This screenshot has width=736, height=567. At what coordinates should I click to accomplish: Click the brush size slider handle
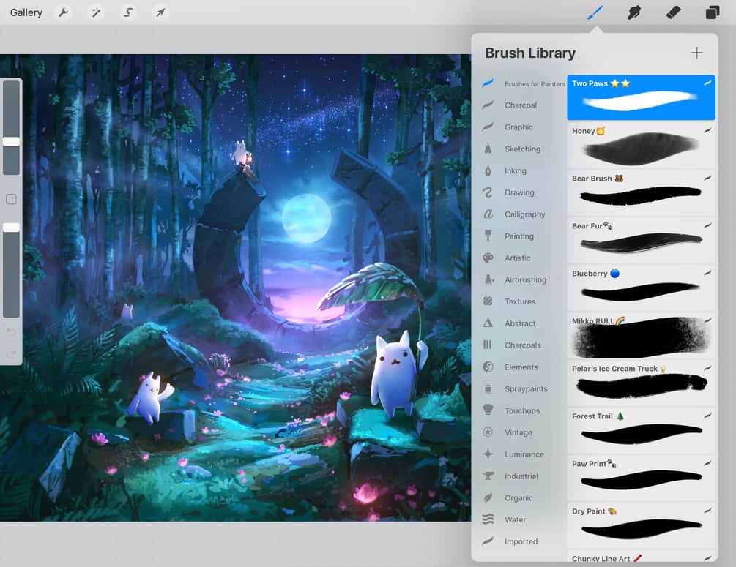(11, 141)
